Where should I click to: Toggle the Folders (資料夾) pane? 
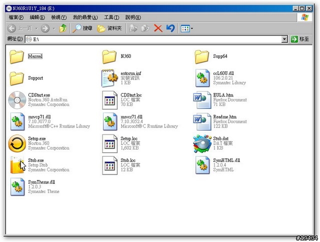[x=109, y=28]
